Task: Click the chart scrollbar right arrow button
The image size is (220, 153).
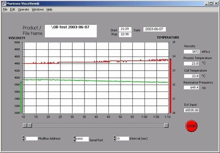Action: tap(166, 125)
